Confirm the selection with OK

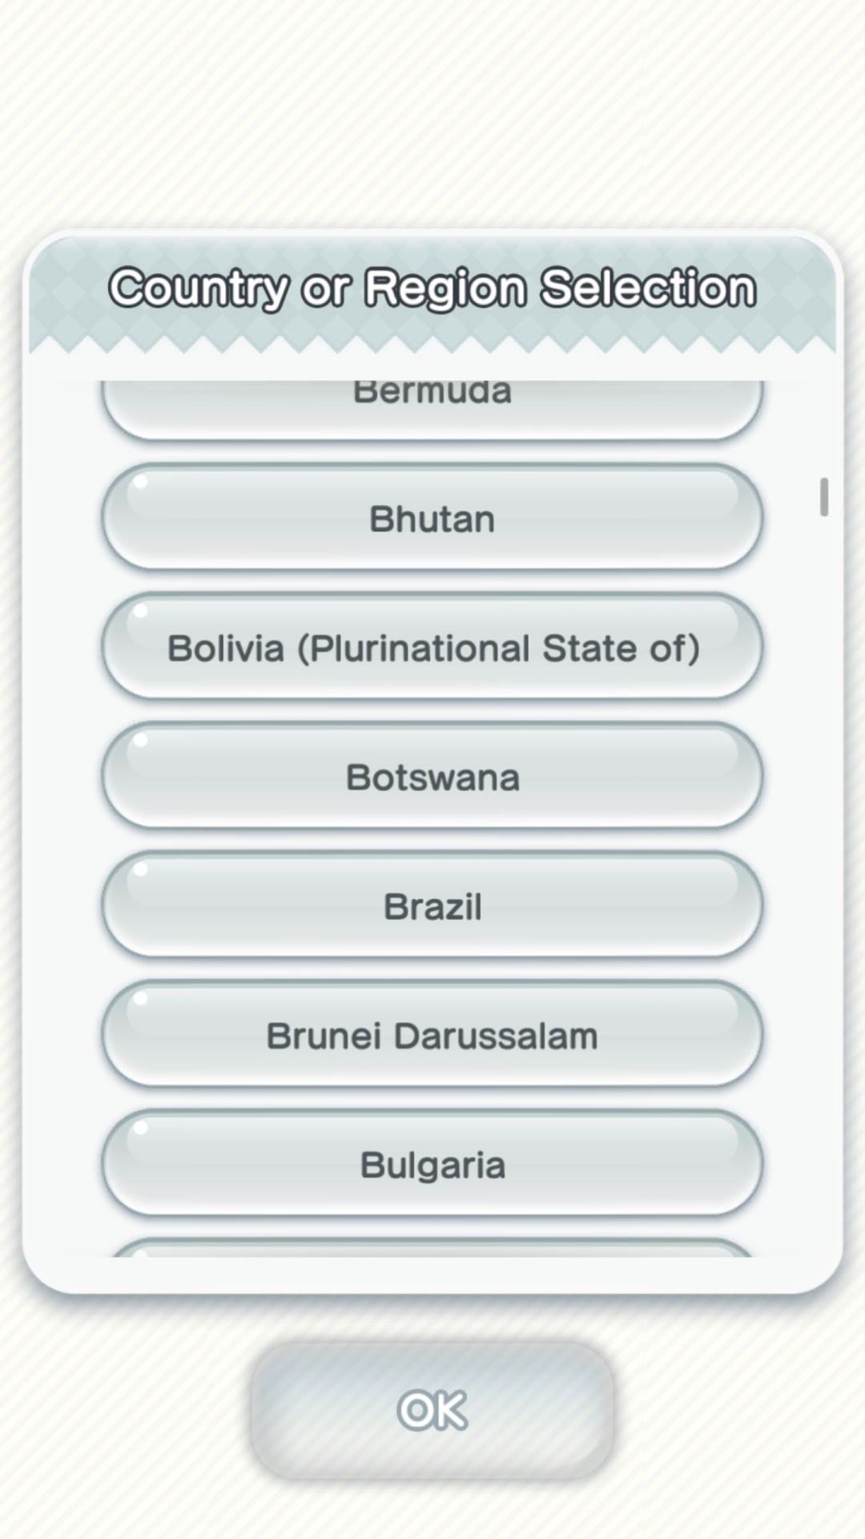pyautogui.click(x=432, y=1410)
